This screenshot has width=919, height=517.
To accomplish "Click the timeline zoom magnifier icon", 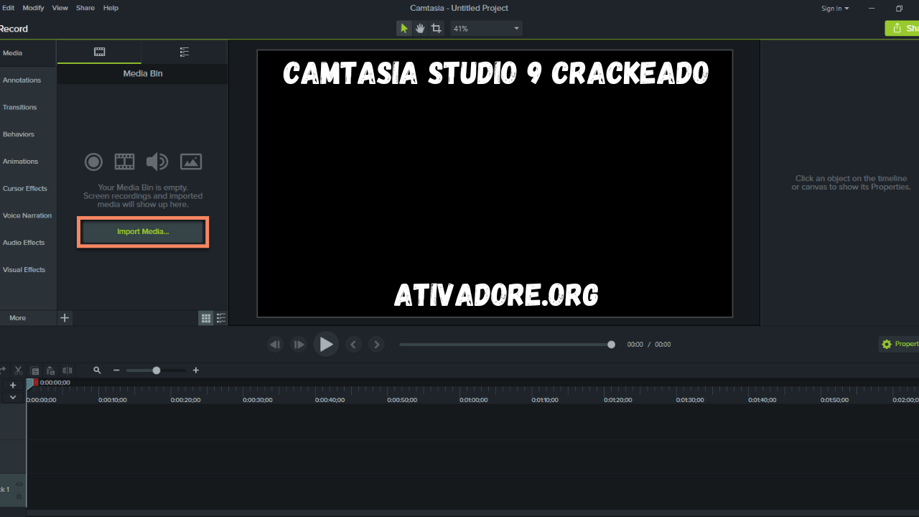I will [x=97, y=371].
